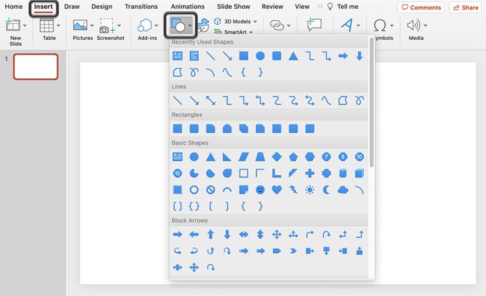Go to the Transitions tab
Viewport: 486px width, 296px height.
pyautogui.click(x=141, y=7)
